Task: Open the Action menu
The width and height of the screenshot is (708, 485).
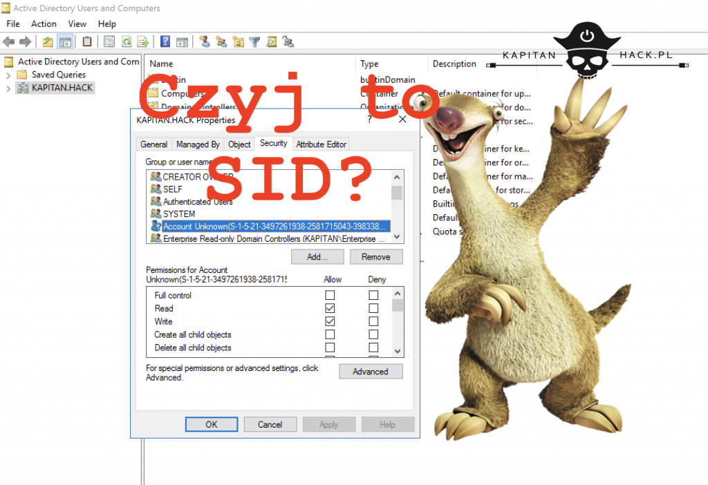Action: 44,24
